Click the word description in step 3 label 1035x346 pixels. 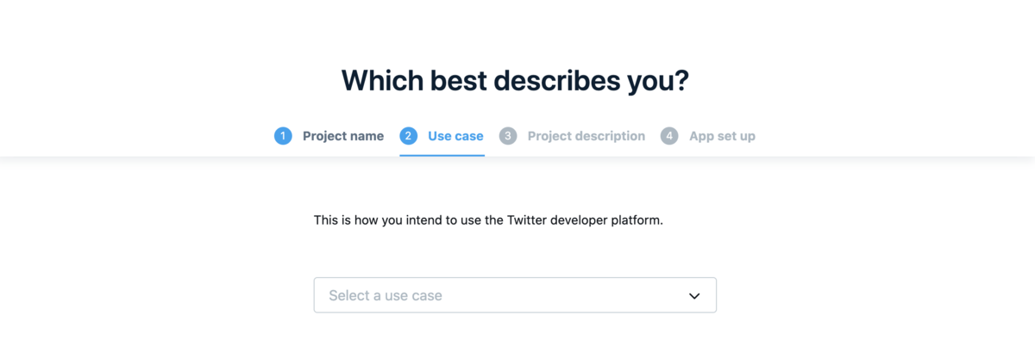point(610,136)
